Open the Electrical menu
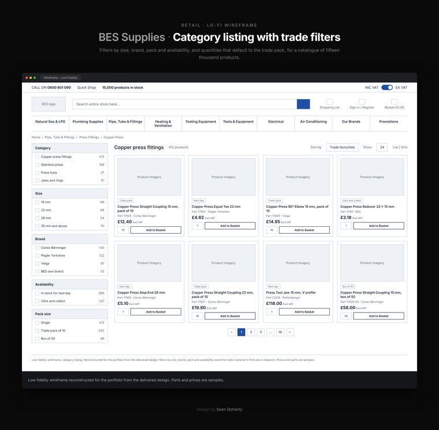Image resolution: width=439 pixels, height=430 pixels. point(276,123)
